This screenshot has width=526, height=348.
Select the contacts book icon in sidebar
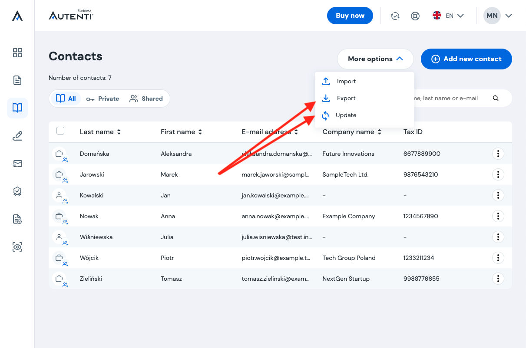tap(17, 108)
